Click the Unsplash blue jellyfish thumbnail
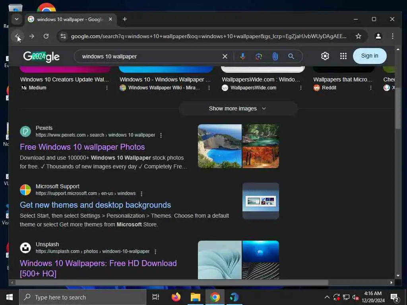This screenshot has height=305, width=407. click(261, 251)
